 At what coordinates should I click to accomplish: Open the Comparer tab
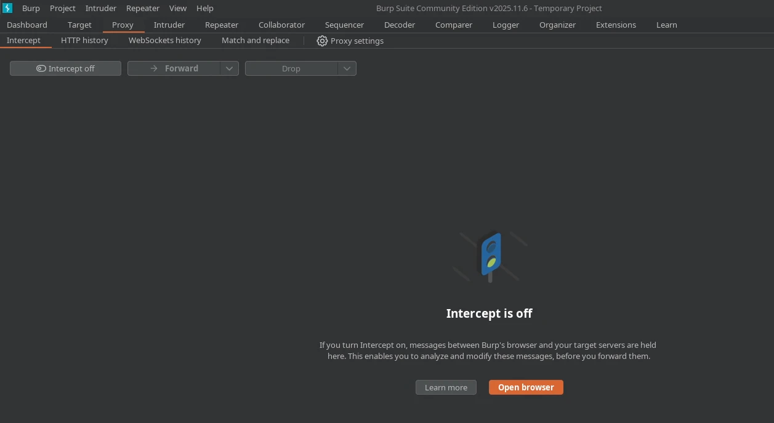pos(454,25)
